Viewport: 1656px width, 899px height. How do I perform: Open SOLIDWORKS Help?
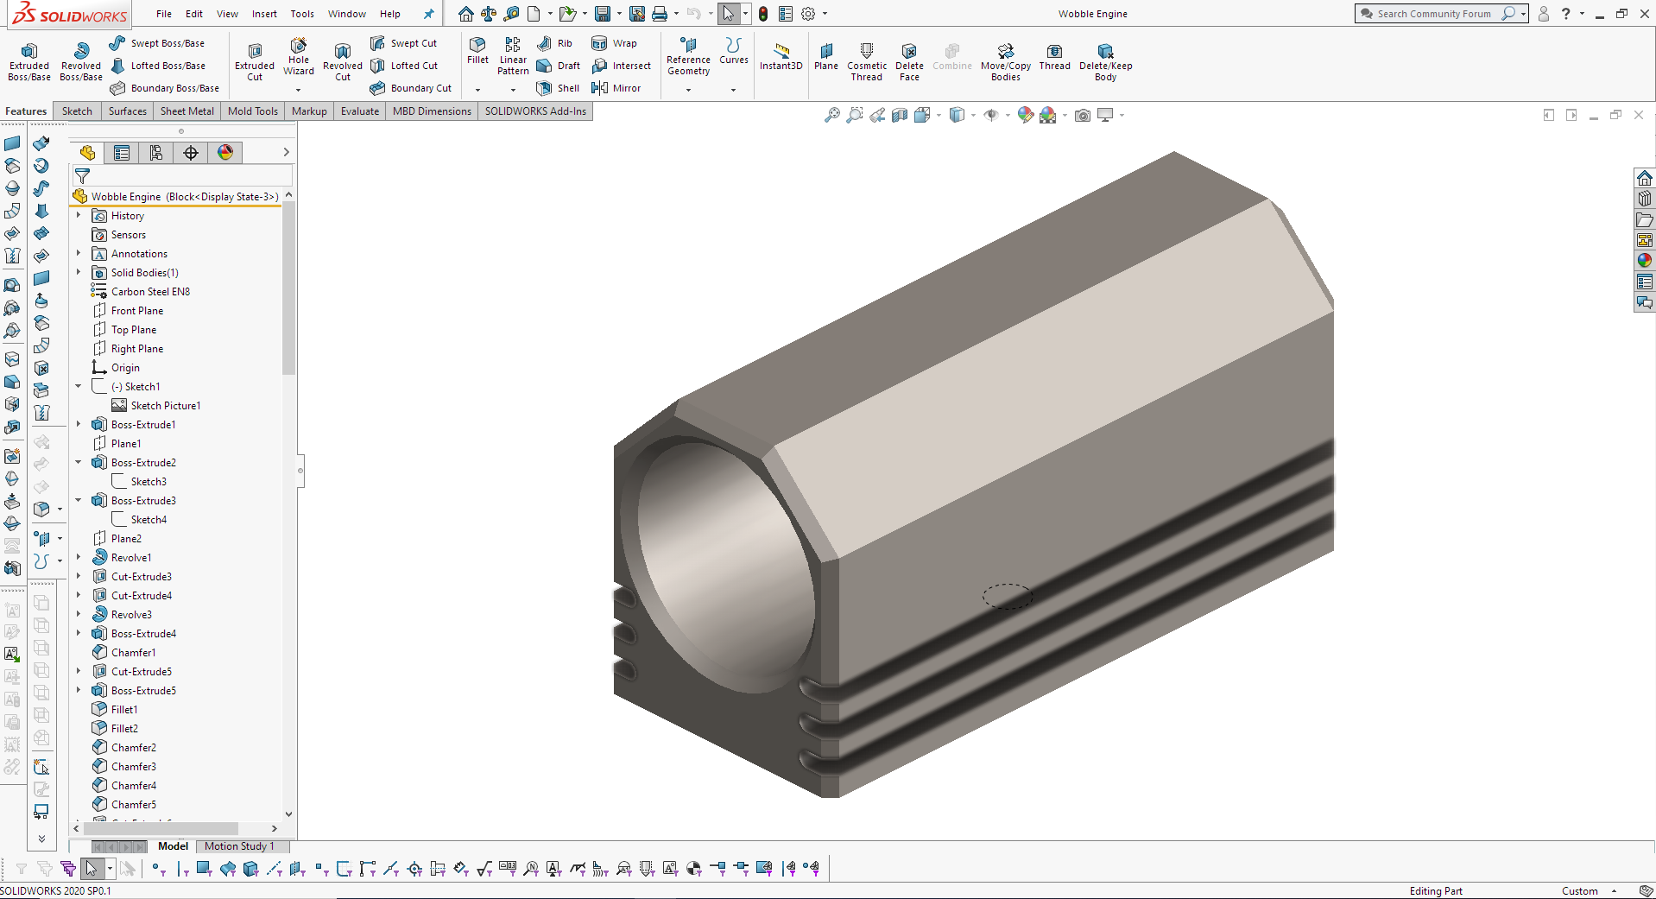1564,14
